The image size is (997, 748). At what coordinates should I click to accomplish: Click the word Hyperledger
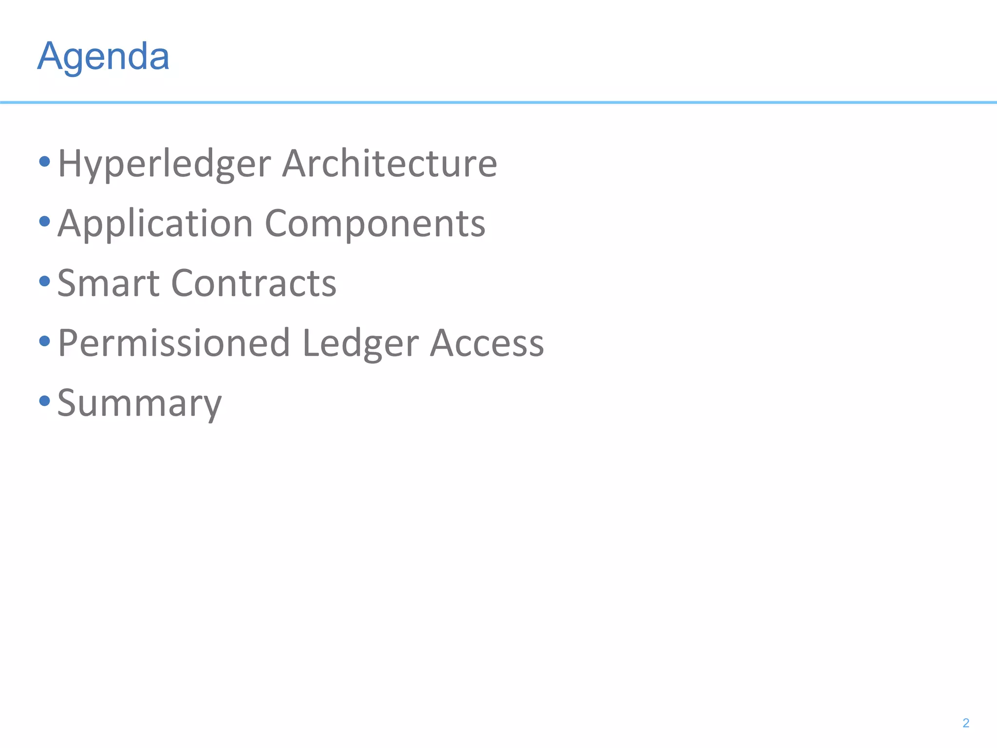164,164
